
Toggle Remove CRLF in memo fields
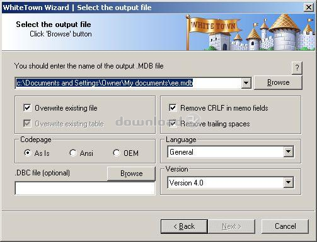(173, 108)
